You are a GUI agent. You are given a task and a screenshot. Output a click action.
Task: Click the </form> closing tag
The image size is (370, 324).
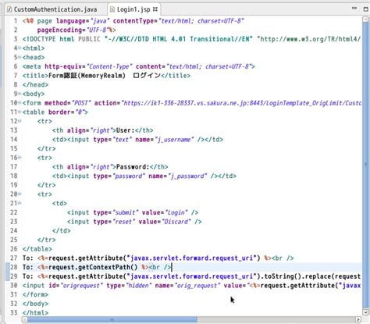(x=35, y=294)
